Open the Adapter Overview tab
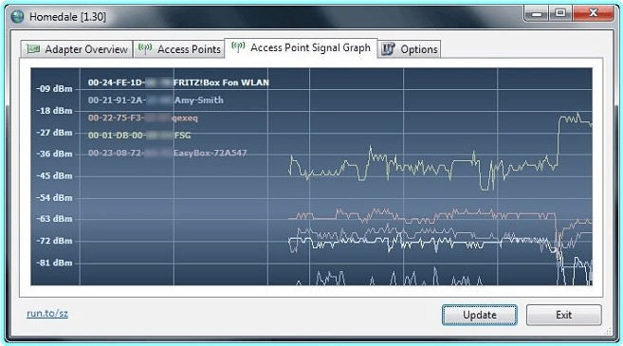This screenshot has height=346, width=623. tap(77, 49)
